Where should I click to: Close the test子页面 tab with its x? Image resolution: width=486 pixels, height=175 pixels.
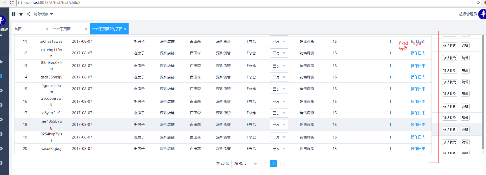click(86, 29)
